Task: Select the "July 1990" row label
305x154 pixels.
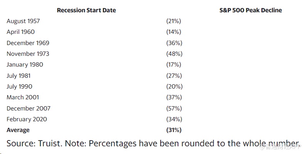Action: [19, 87]
